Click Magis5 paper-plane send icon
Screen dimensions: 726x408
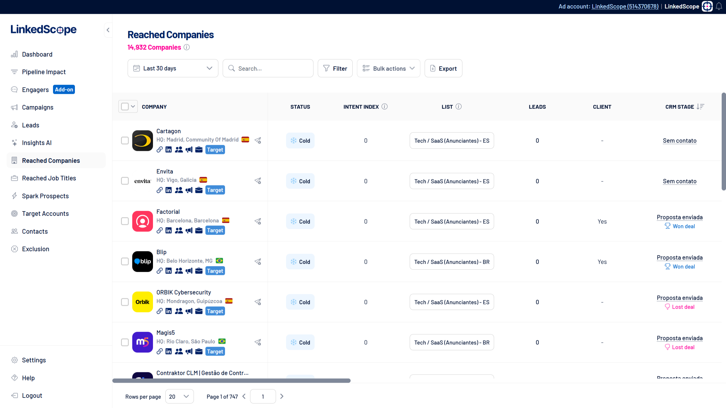(258, 342)
